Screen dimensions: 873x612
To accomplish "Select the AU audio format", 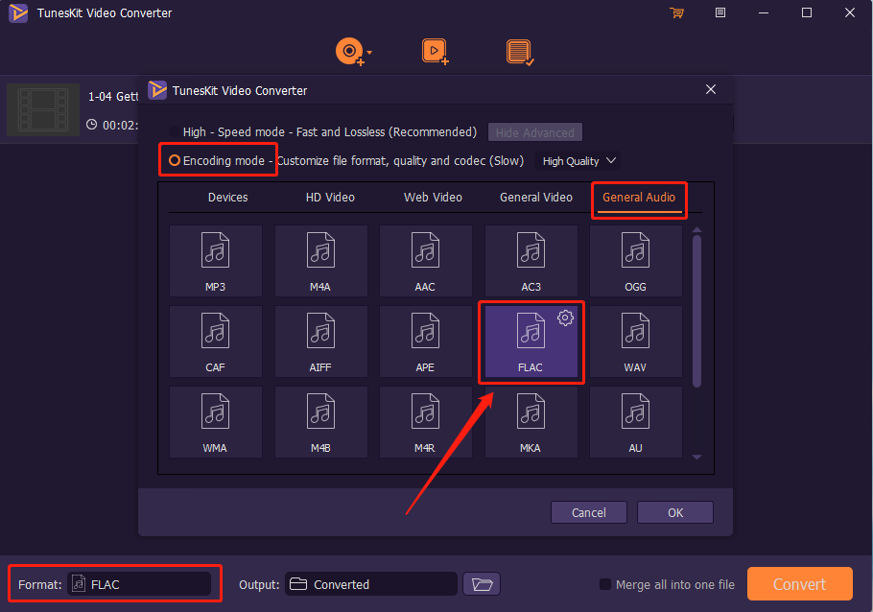I will [635, 422].
